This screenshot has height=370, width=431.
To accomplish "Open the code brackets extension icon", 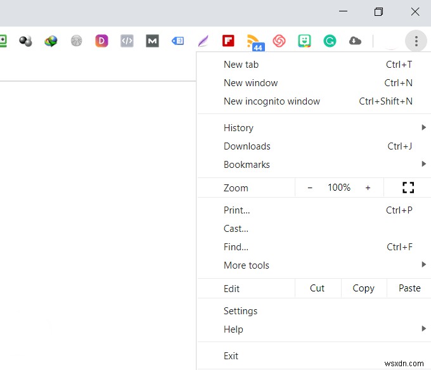I will tap(127, 41).
